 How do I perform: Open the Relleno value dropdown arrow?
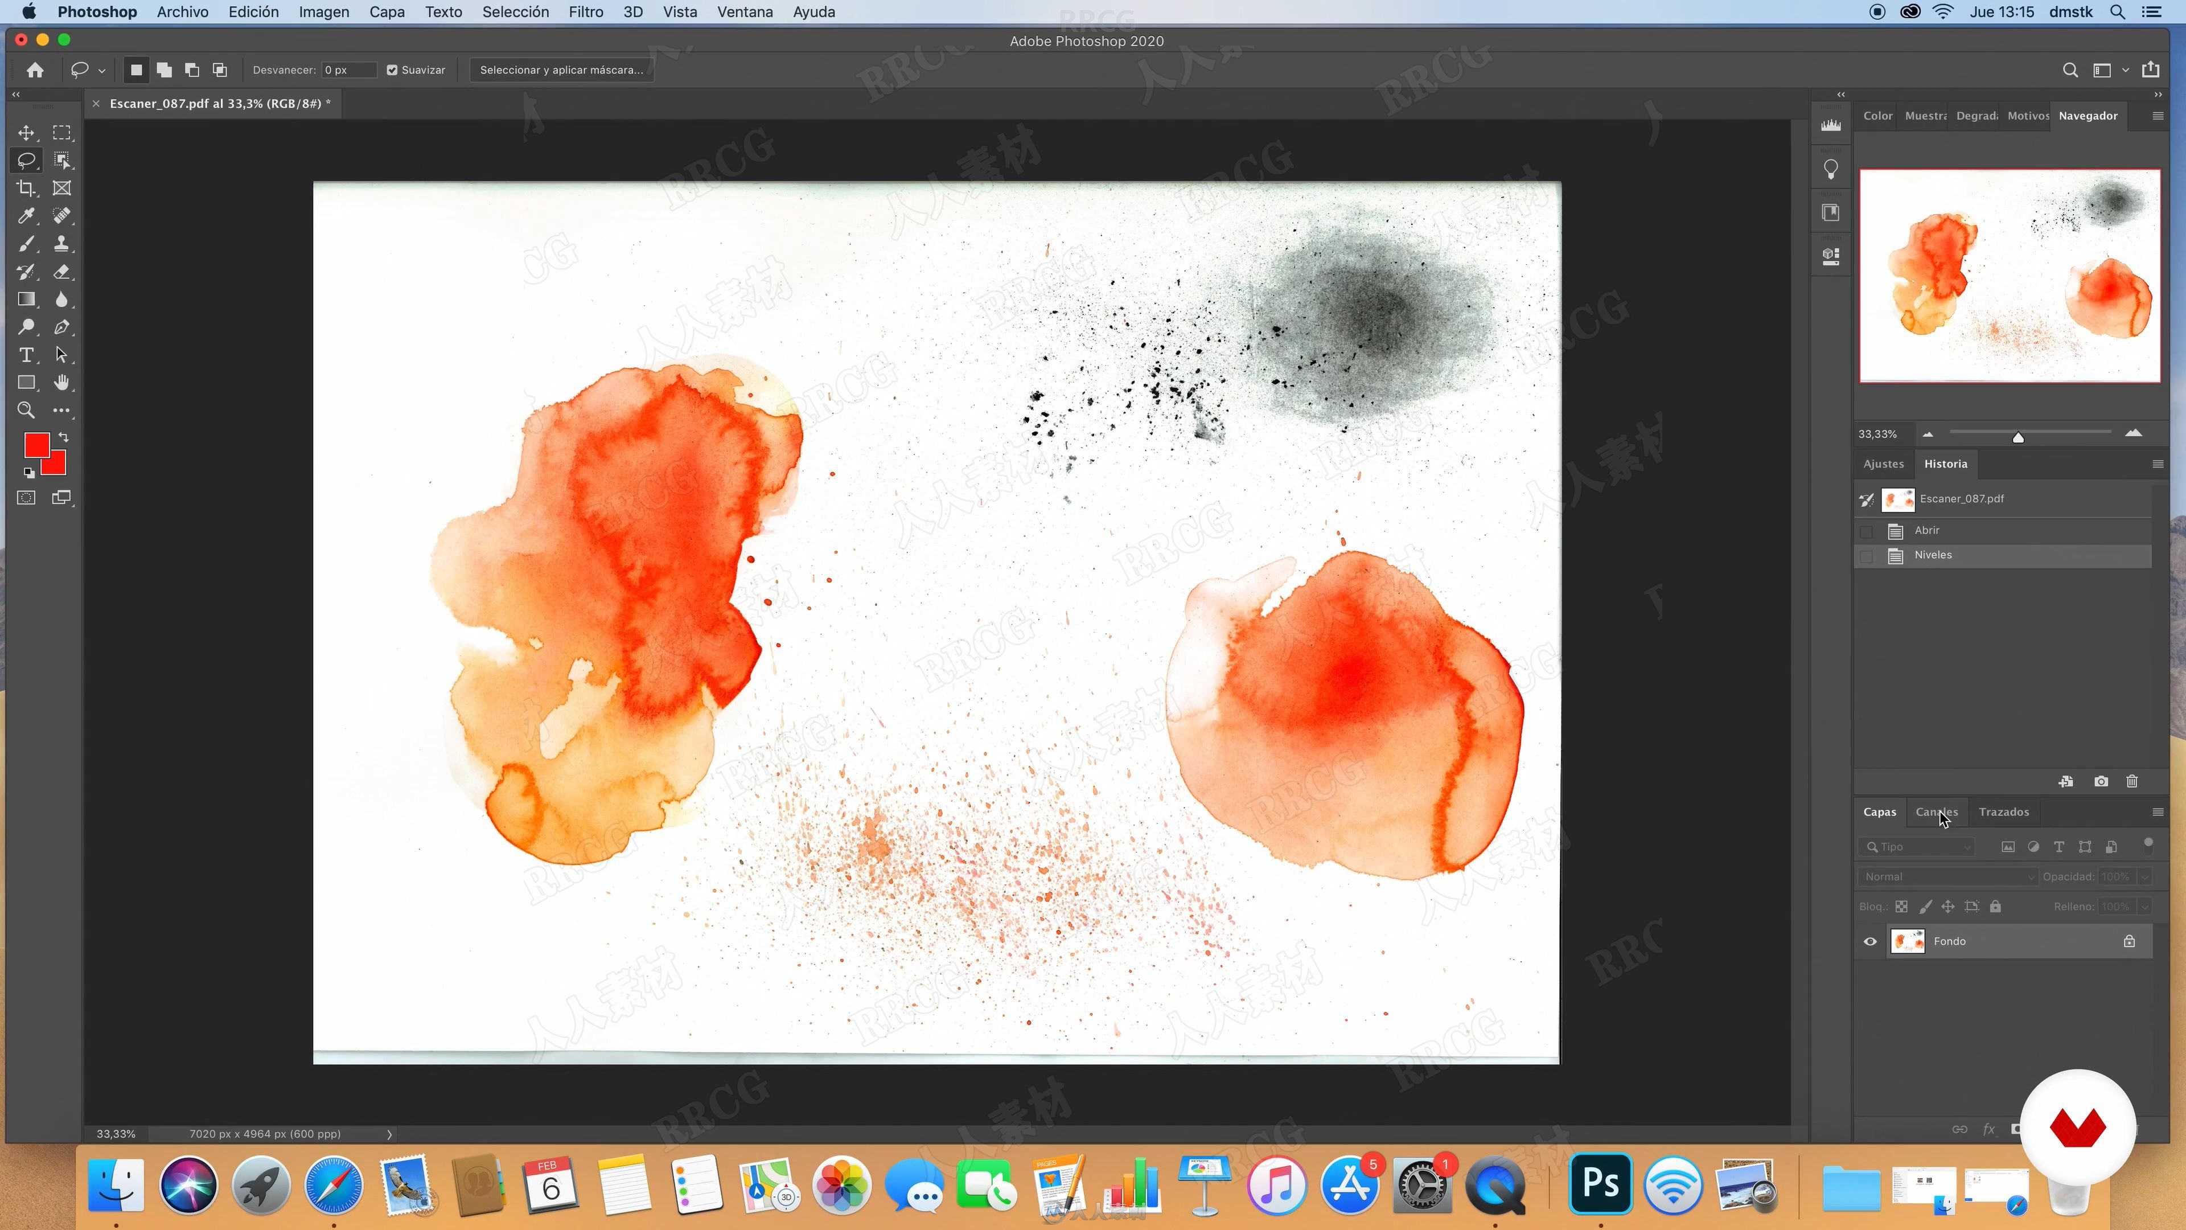(x=2145, y=906)
